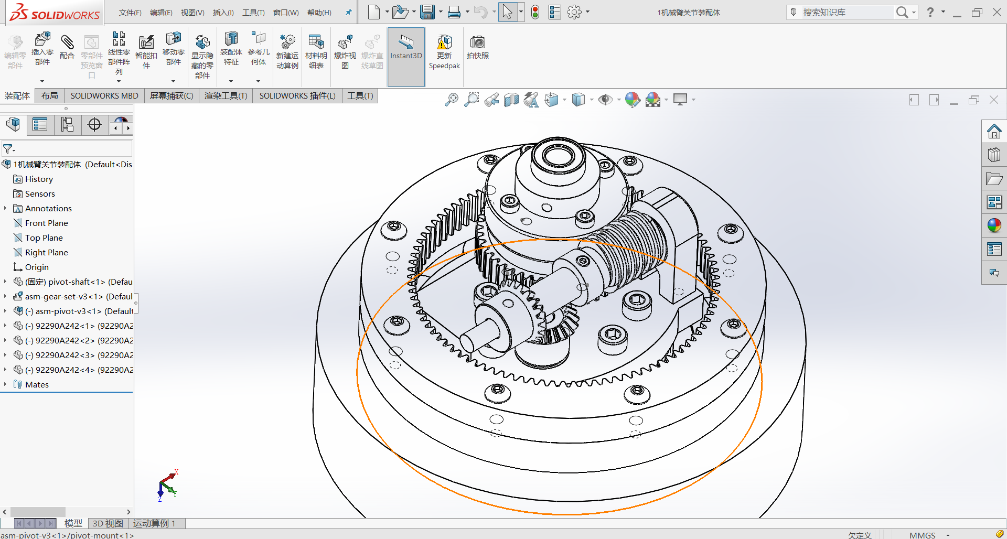Expand the Annotations tree node
Viewport: 1007px width, 539px height.
coord(5,208)
